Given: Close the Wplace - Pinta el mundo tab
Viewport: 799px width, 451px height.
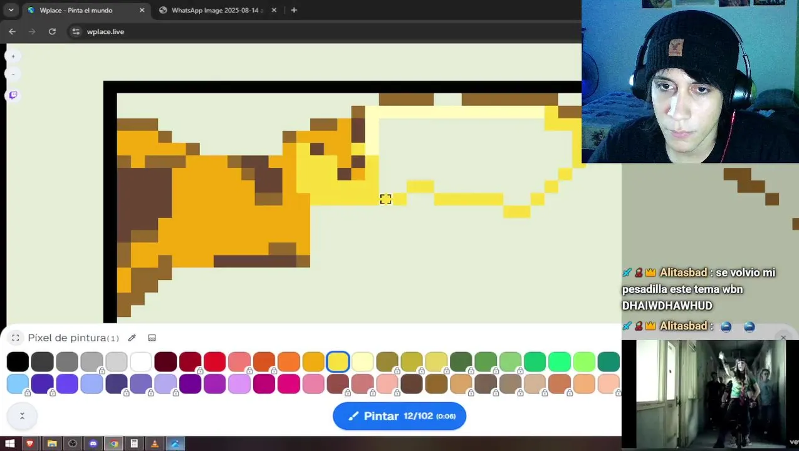Looking at the screenshot, I should [142, 10].
